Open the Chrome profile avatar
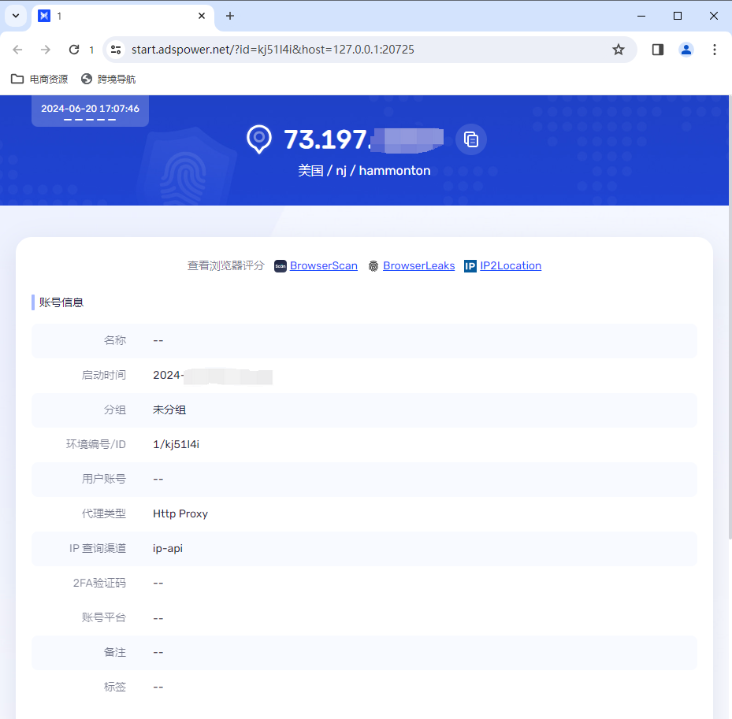 [x=686, y=50]
